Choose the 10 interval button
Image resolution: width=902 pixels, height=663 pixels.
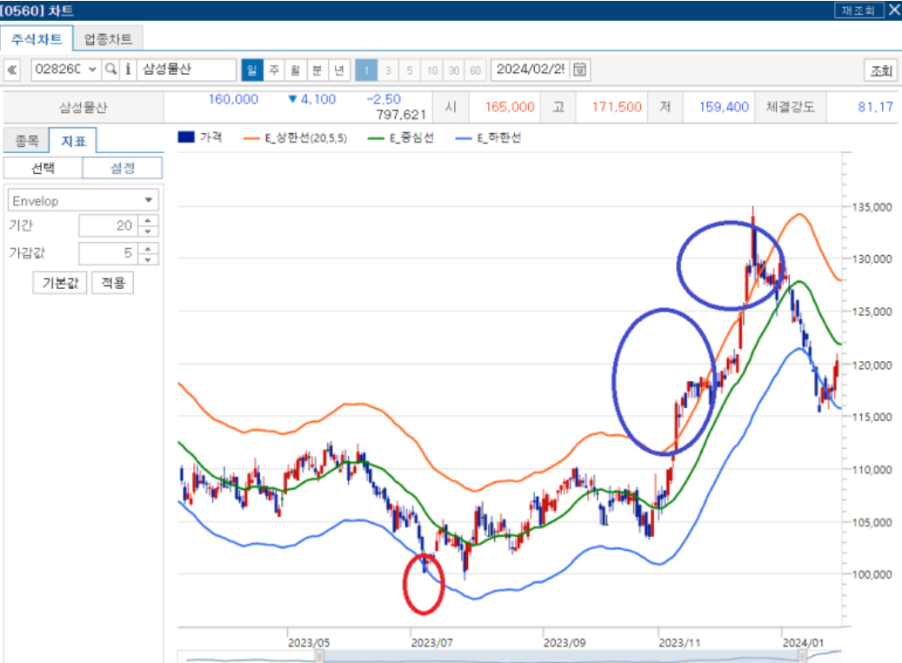coord(432,70)
